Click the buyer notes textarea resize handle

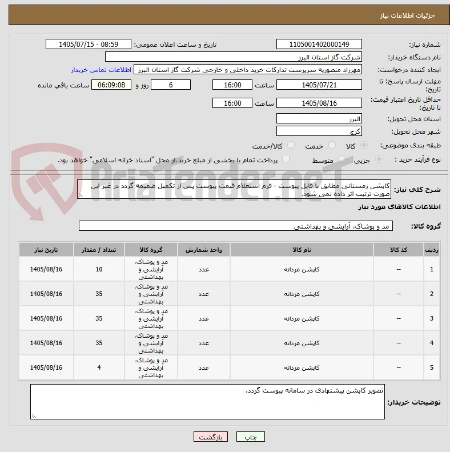click(x=34, y=415)
